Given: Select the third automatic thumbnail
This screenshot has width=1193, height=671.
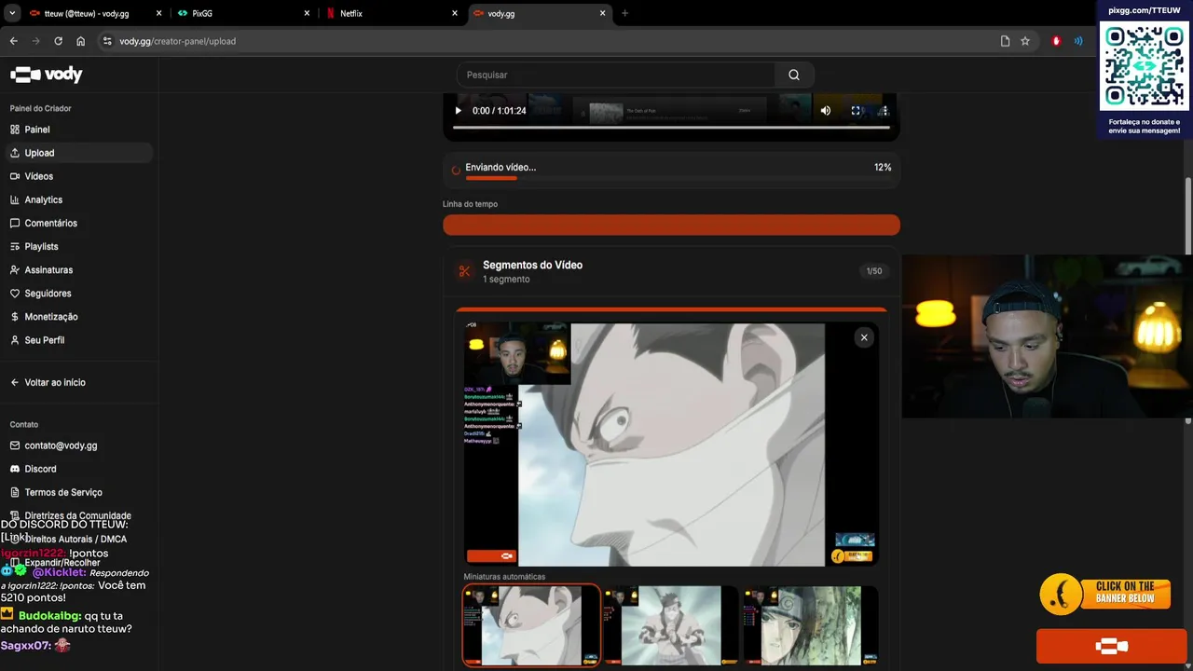Looking at the screenshot, I should point(811,625).
